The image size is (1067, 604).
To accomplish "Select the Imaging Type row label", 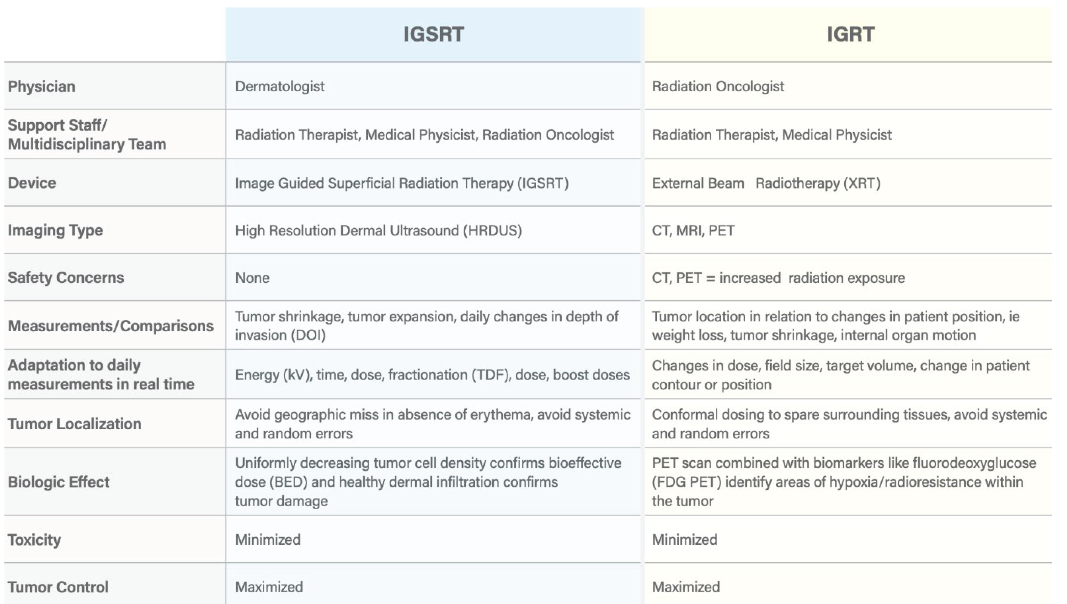I will click(x=55, y=230).
